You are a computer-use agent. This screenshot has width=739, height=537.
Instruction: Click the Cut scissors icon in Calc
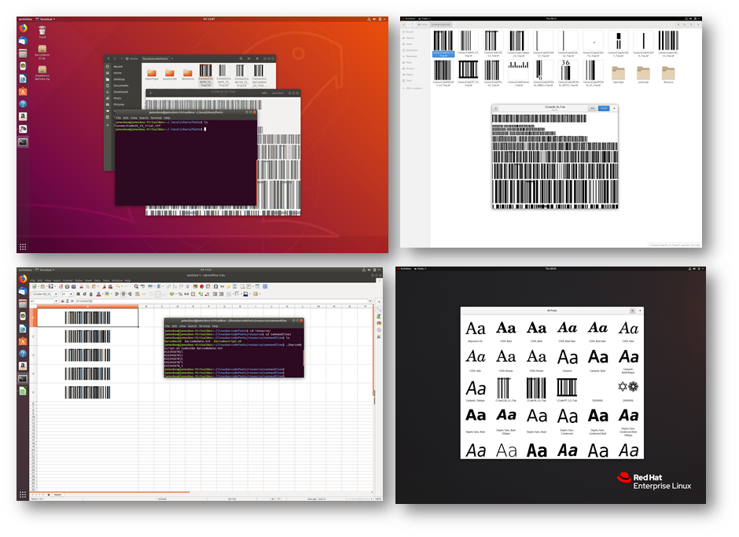click(82, 286)
